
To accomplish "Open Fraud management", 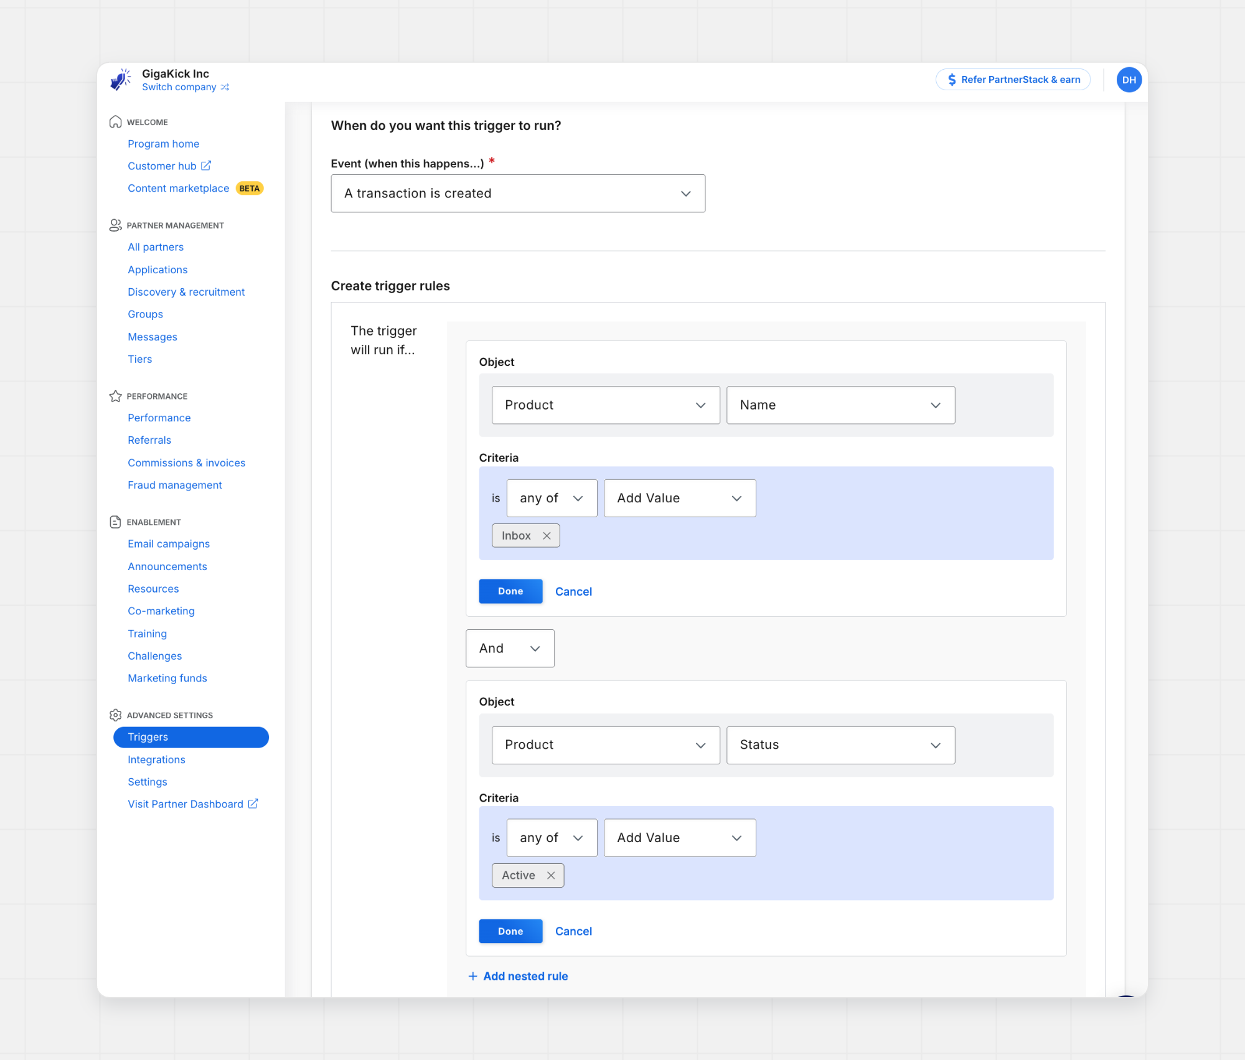I will pyautogui.click(x=175, y=485).
